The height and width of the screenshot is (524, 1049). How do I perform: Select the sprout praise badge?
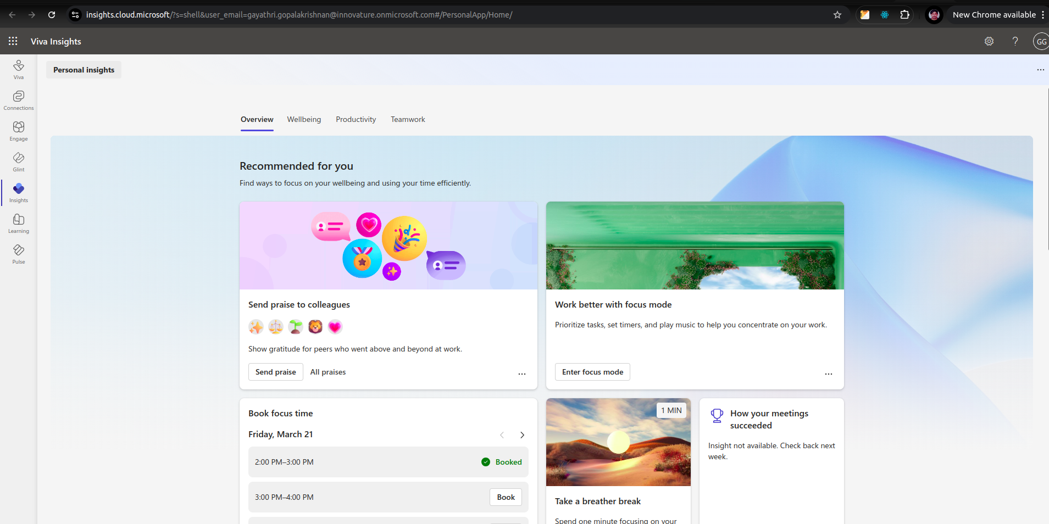296,327
